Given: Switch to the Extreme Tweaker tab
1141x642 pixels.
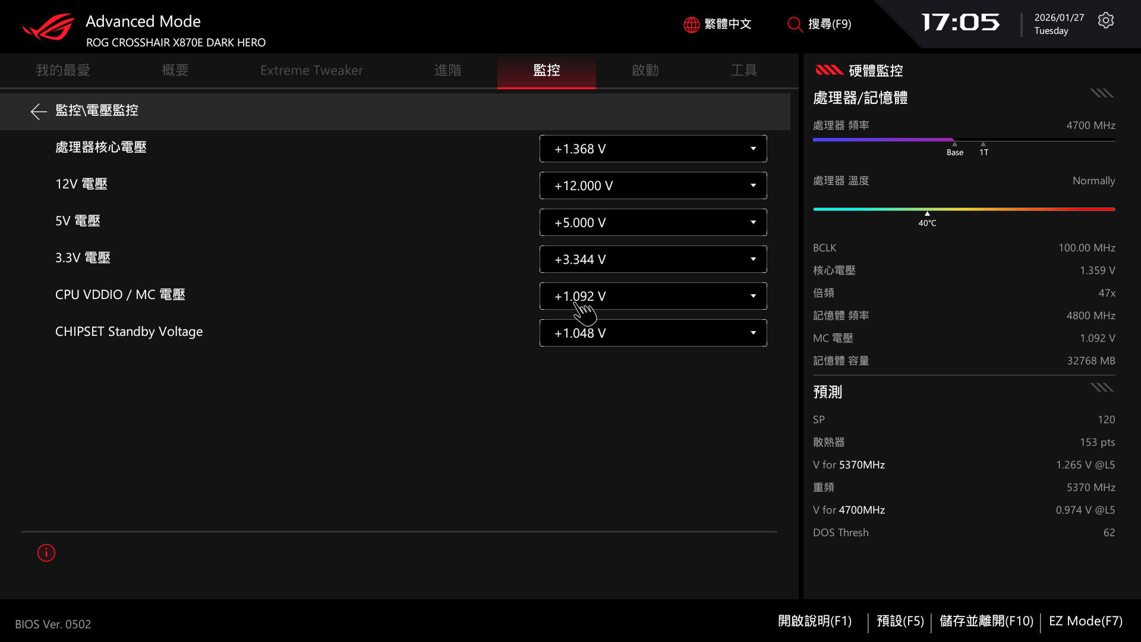Looking at the screenshot, I should [x=311, y=70].
